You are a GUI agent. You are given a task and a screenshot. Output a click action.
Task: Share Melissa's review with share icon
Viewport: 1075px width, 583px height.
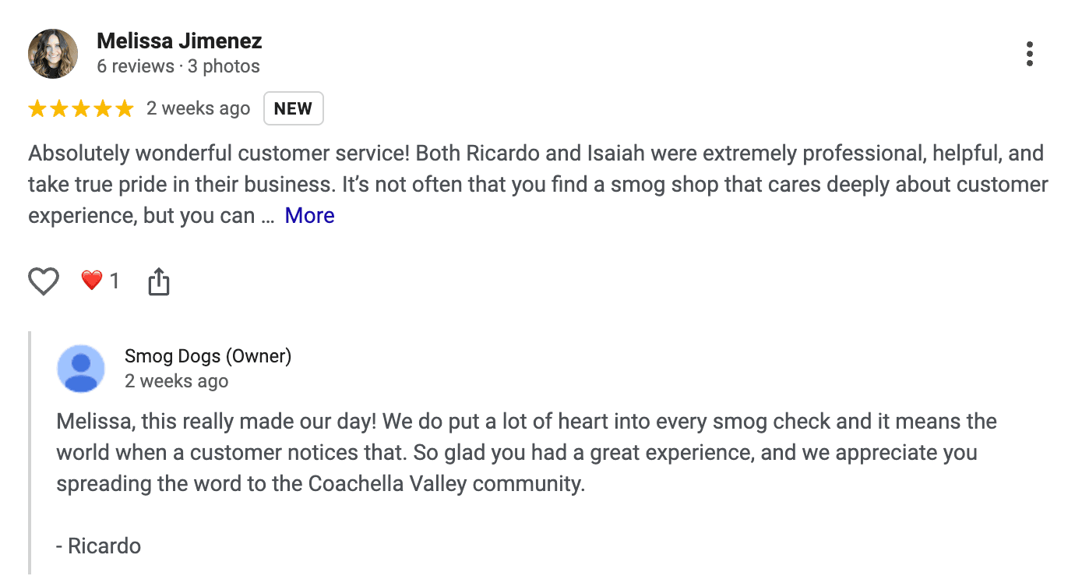click(x=158, y=281)
